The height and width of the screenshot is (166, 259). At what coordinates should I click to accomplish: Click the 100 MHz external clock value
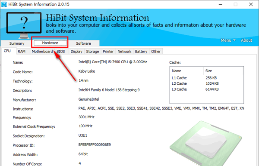[x=85, y=126]
